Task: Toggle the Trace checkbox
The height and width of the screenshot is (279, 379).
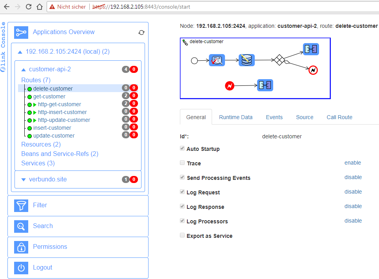Action: [x=182, y=163]
